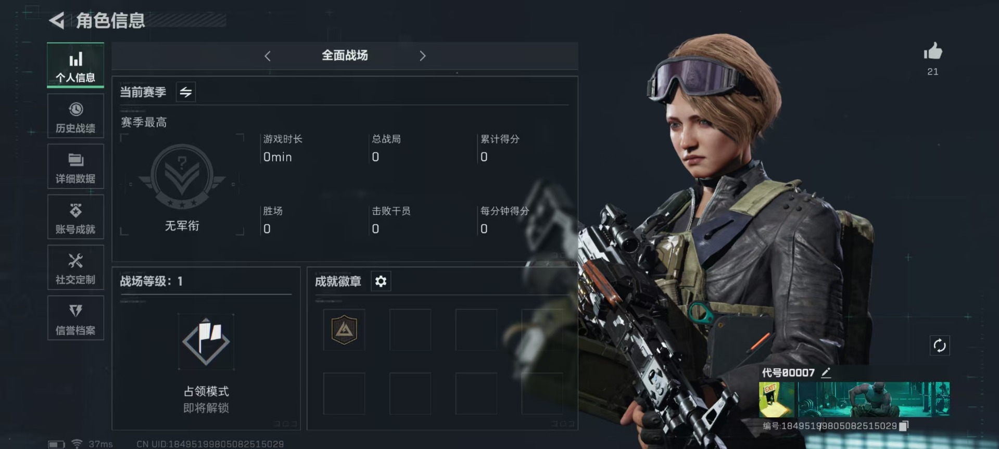Switch to previous mode with left chevron
The image size is (999, 449).
pos(268,56)
